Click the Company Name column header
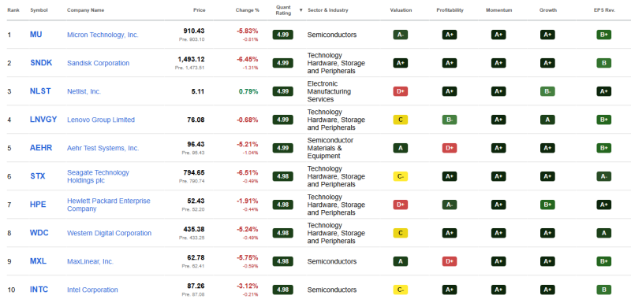The image size is (631, 299). tap(85, 10)
